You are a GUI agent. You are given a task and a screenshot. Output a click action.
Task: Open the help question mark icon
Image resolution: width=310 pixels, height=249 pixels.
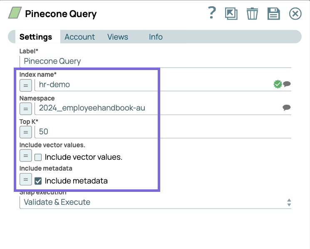(212, 13)
